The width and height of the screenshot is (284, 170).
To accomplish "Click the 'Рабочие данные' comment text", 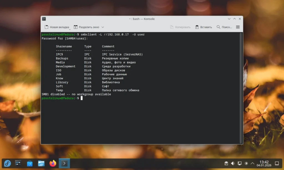I will (x=114, y=74).
